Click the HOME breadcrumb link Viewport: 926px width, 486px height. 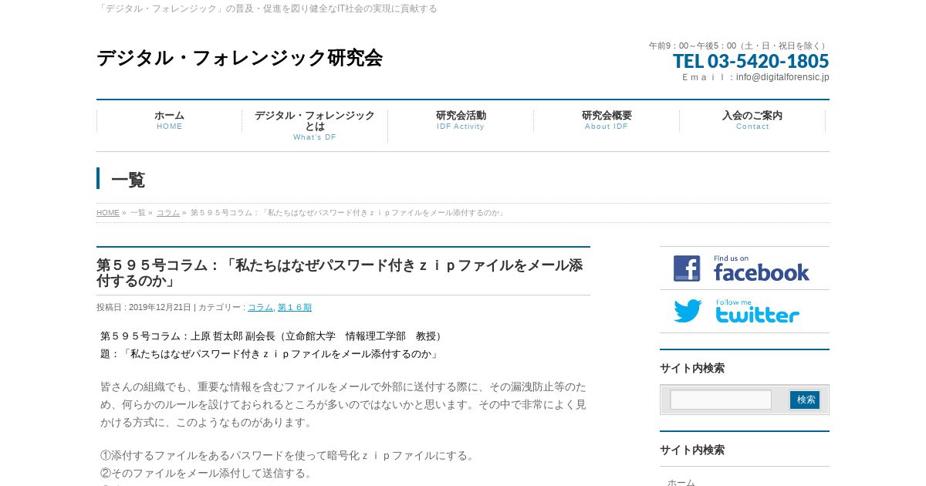(x=108, y=213)
